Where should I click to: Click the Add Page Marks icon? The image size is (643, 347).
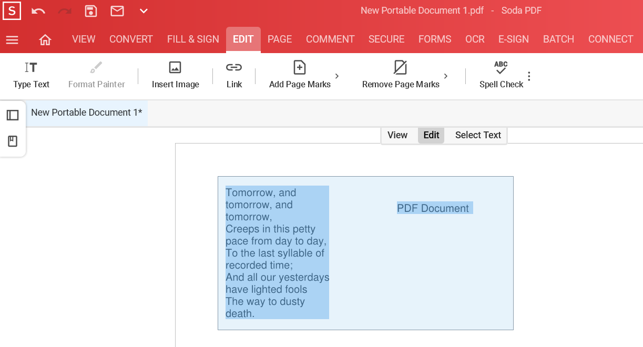pos(300,68)
